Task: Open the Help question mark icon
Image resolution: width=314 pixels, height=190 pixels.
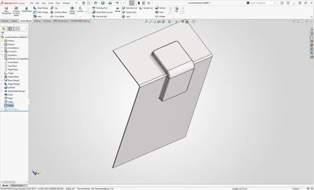Action: (x=288, y=3)
